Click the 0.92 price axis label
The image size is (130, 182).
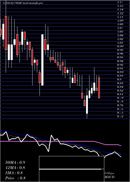click(x=120, y=65)
